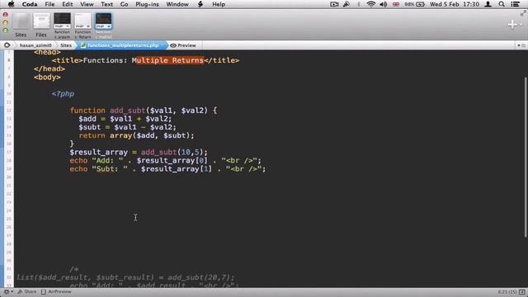Click the <body> tag line
This screenshot has width=528, height=297.
tap(47, 77)
